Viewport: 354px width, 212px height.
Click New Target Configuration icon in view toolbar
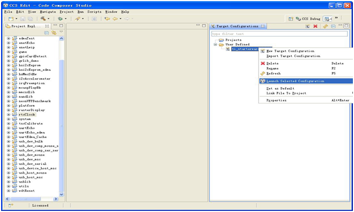pos(307,26)
